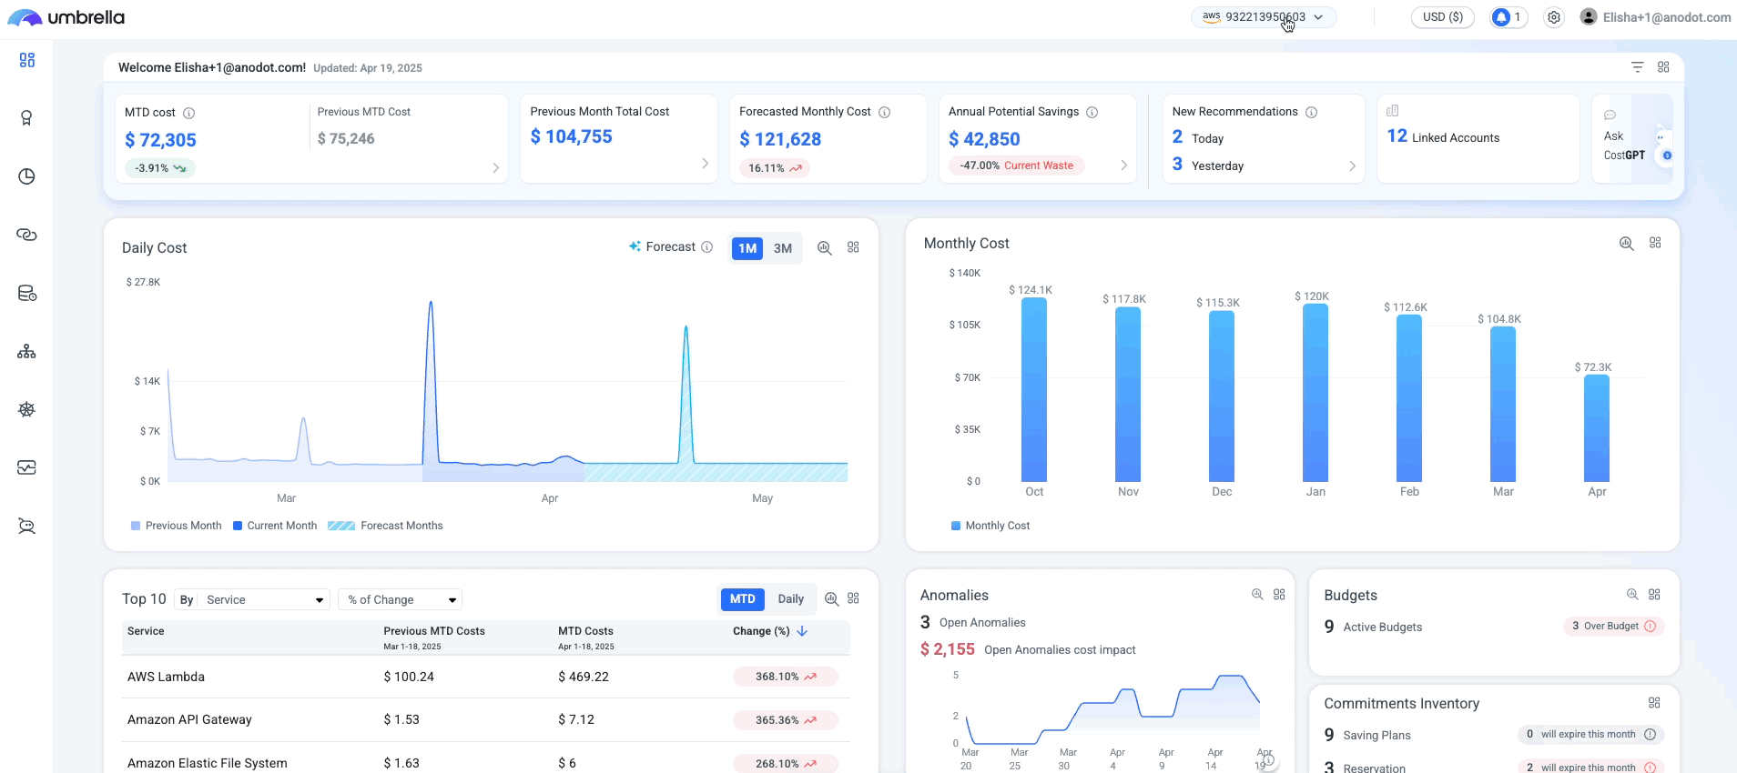Click the welcome header filter lines icon
Viewport: 1737px width, 773px height.
[1638, 67]
